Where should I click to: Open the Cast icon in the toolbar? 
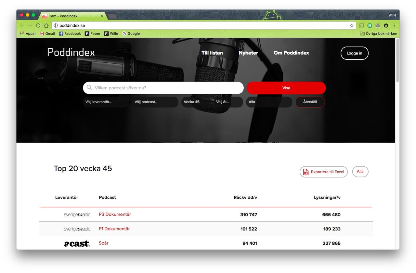click(361, 25)
